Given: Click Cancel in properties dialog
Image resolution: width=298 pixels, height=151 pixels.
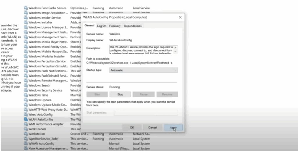Looking at the screenshot, I should pyautogui.click(x=152, y=128).
